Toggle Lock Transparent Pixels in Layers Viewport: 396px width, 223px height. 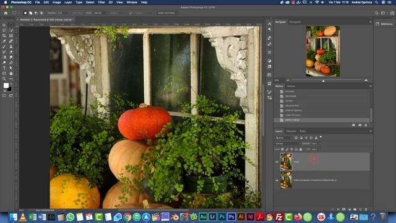tap(282, 149)
